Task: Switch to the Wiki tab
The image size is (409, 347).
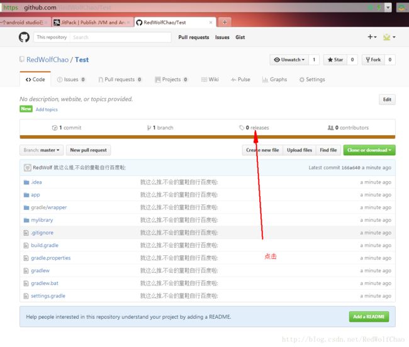Action: pos(210,79)
